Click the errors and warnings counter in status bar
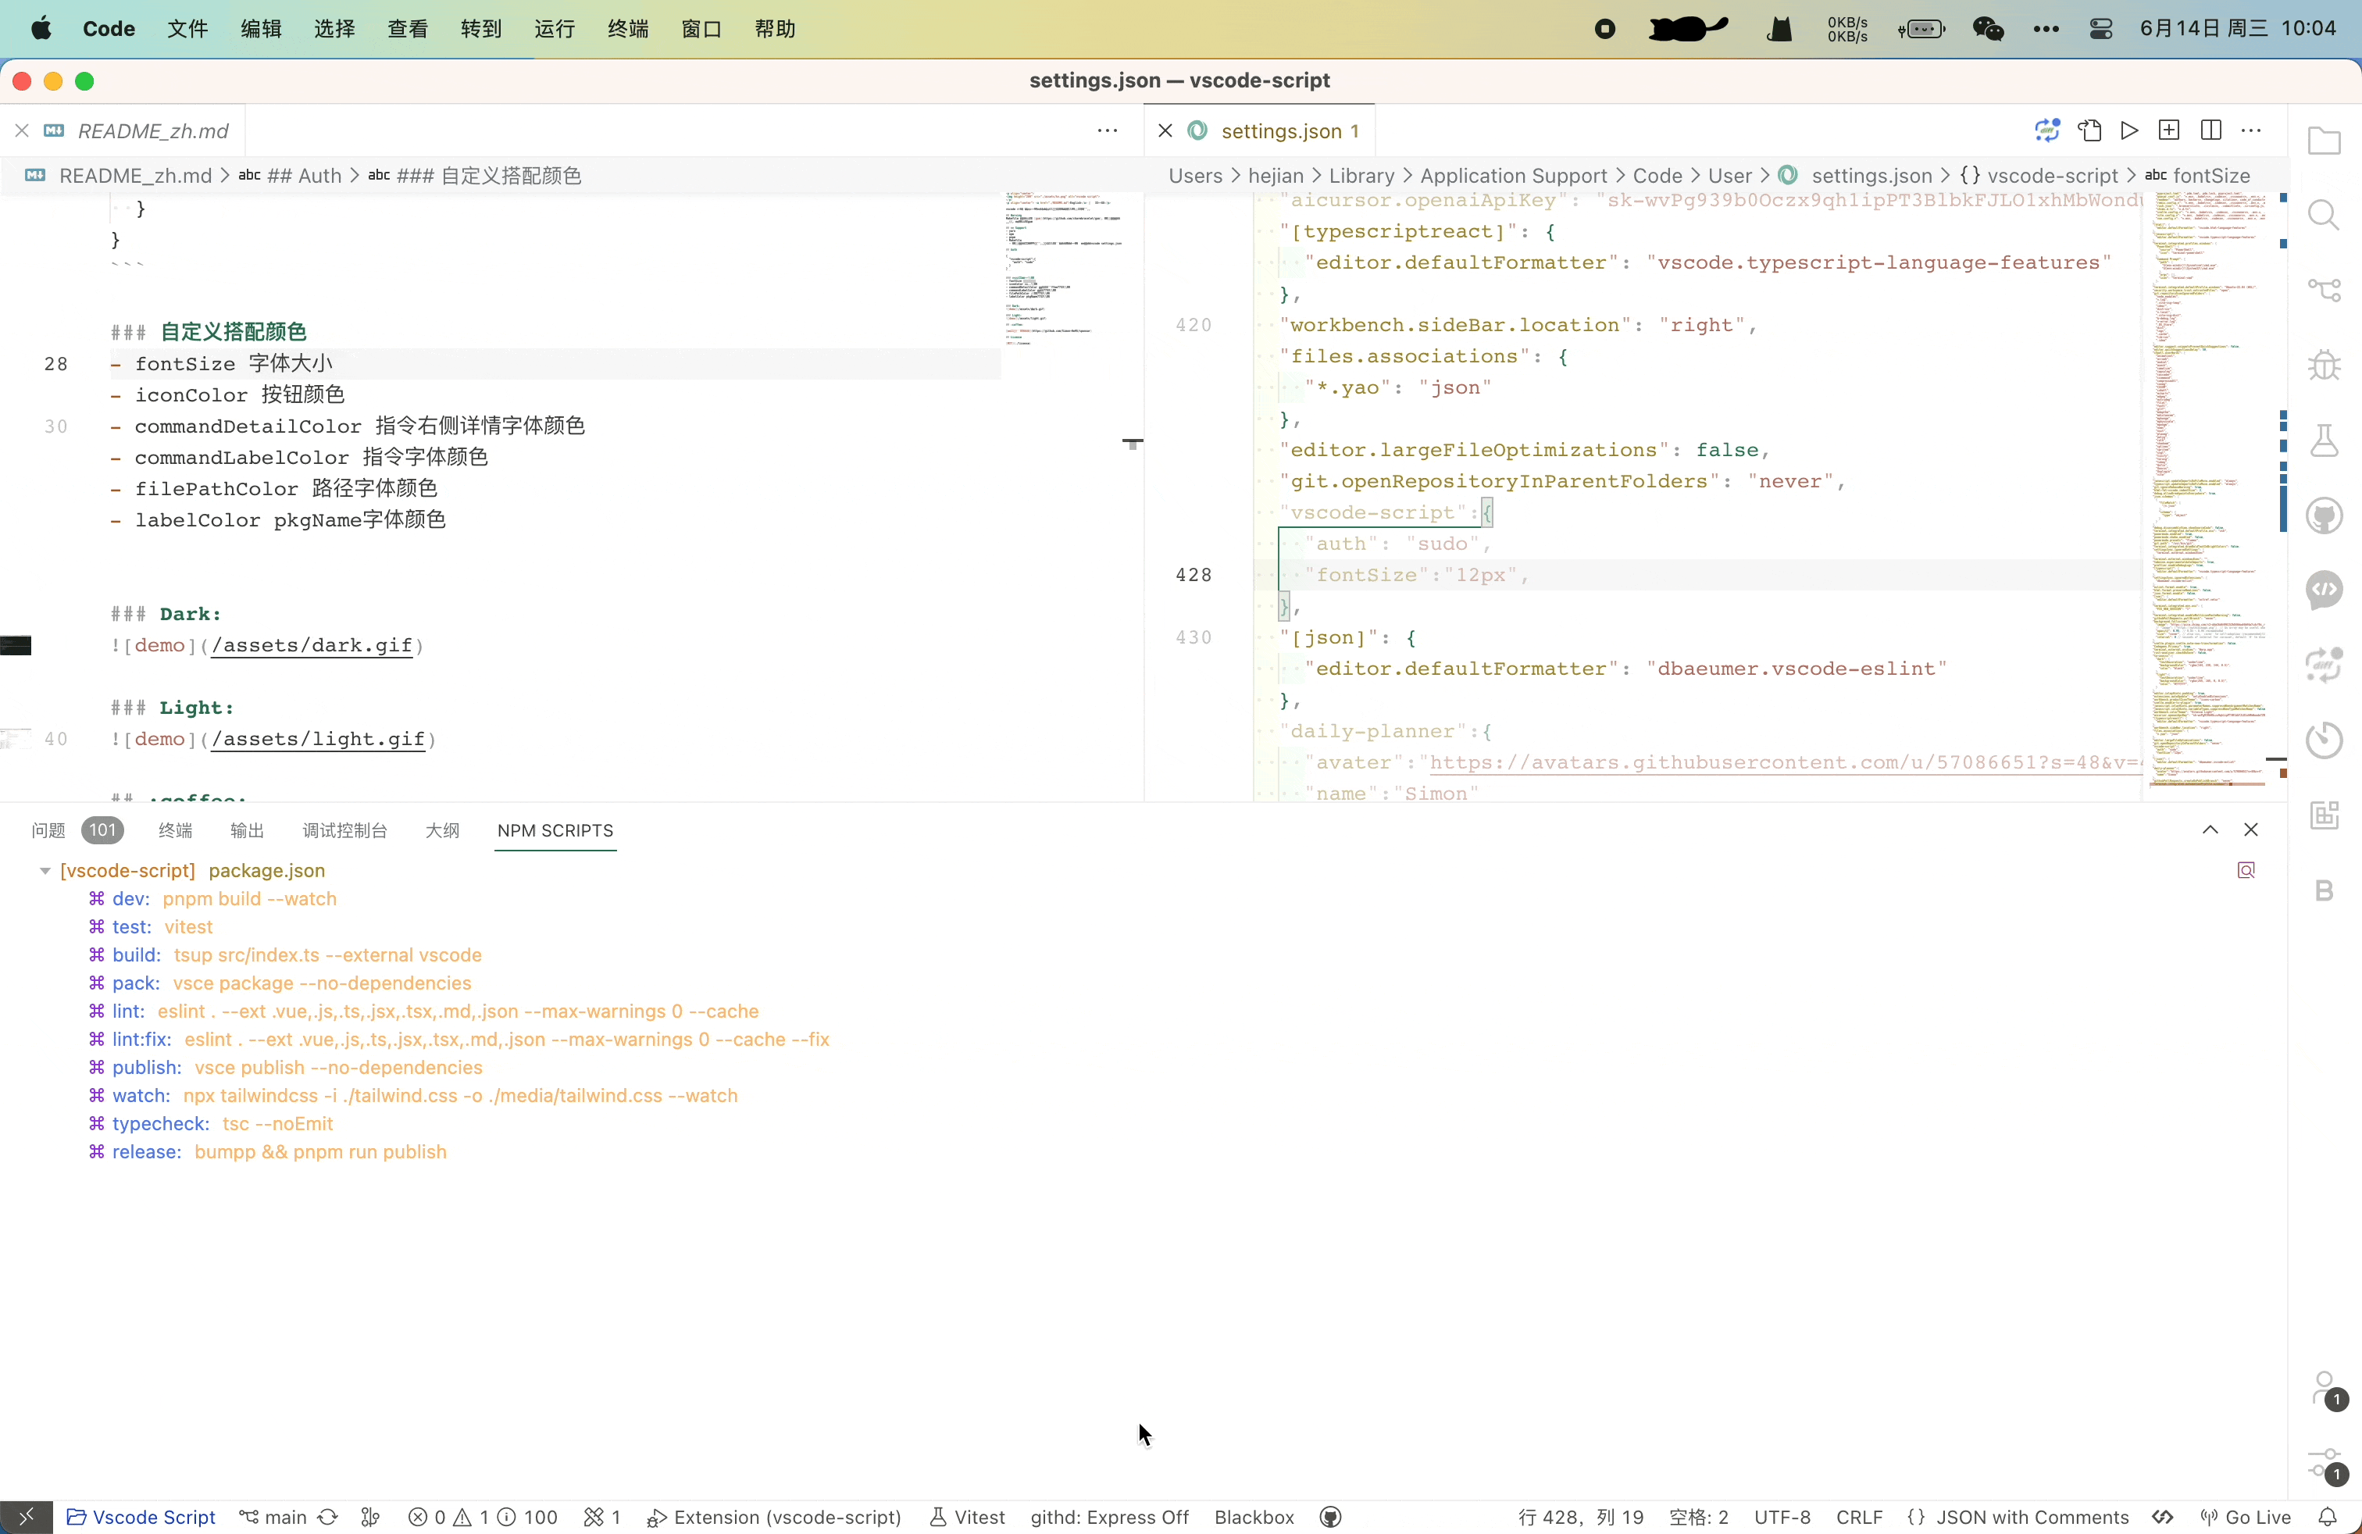The image size is (2362, 1534). coord(483,1517)
